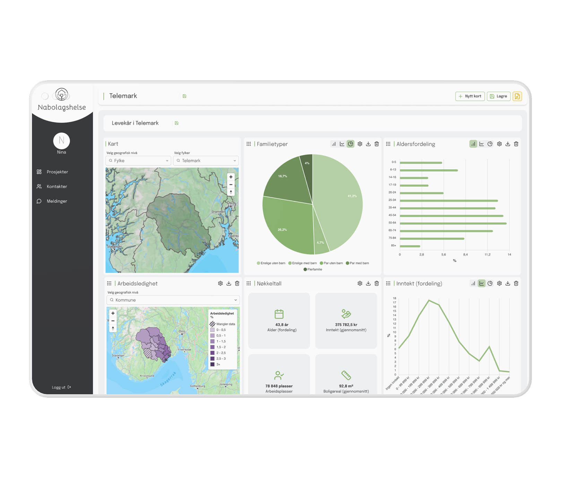Open the Kommune level dropdown
561x478 pixels.
(x=173, y=300)
